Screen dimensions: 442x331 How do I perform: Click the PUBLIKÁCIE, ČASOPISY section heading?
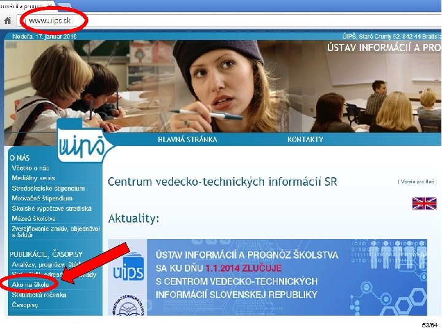click(46, 254)
